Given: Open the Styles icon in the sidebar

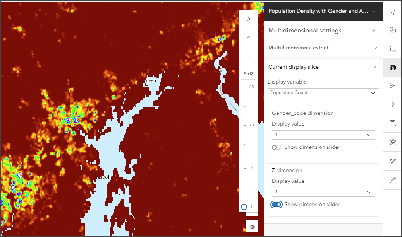Looking at the screenshot, I should pos(393,31).
